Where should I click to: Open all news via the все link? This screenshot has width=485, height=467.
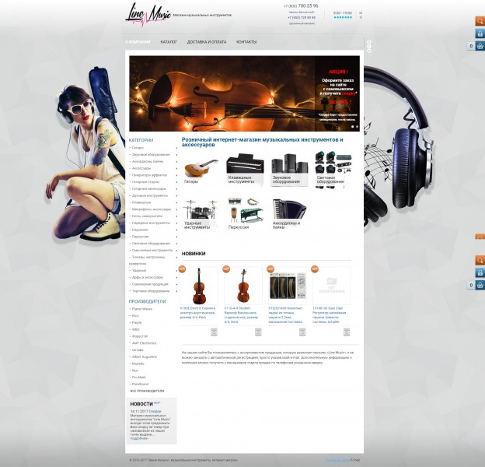157,403
